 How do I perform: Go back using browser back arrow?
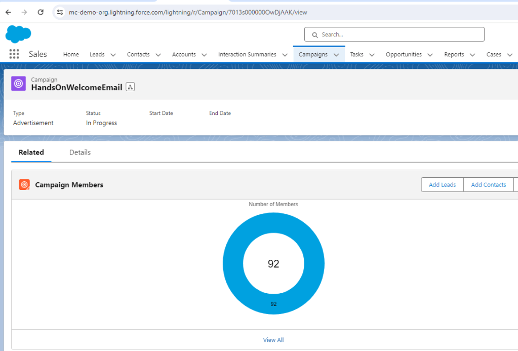[x=8, y=12]
